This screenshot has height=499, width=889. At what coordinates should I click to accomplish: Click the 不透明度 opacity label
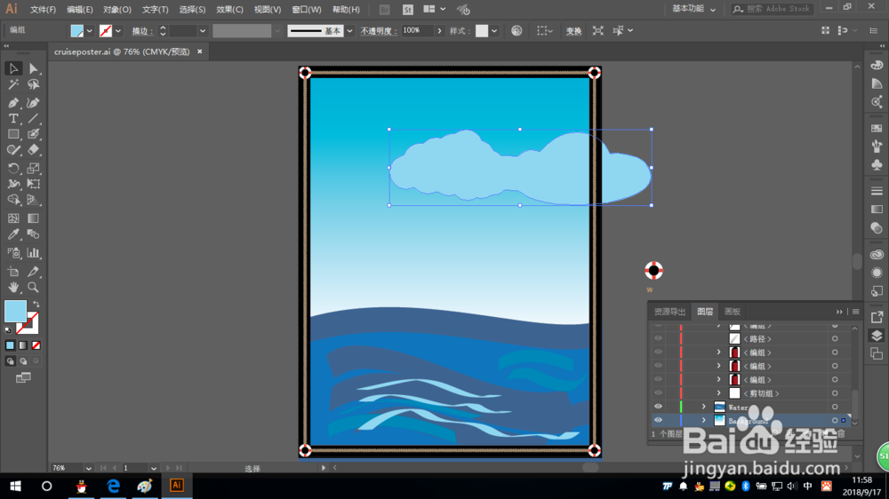(378, 31)
